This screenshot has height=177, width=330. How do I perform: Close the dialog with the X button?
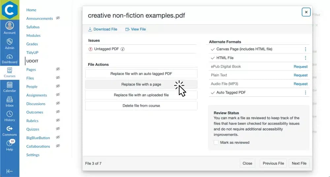click(x=306, y=12)
